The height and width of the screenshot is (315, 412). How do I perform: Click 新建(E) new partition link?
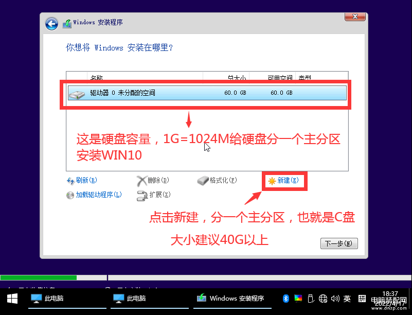tap(288, 180)
